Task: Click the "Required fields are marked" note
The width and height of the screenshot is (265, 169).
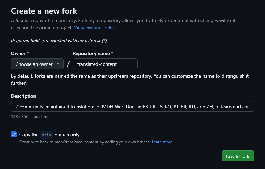Action: 59,41
